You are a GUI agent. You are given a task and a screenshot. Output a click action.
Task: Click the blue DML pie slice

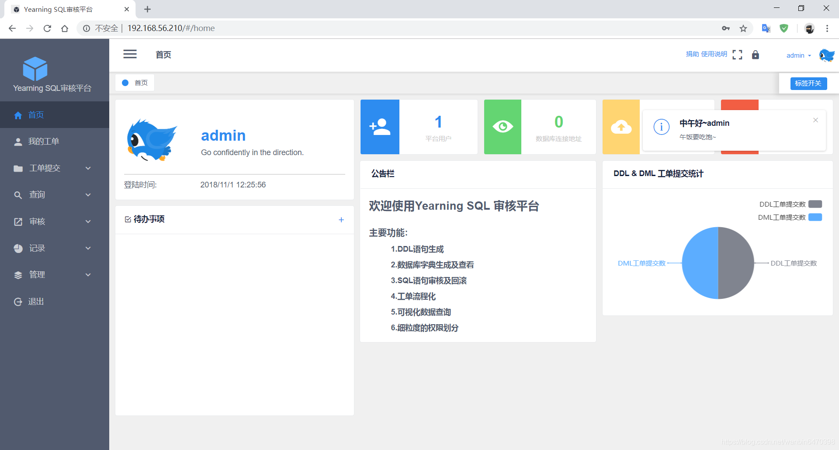click(x=700, y=263)
